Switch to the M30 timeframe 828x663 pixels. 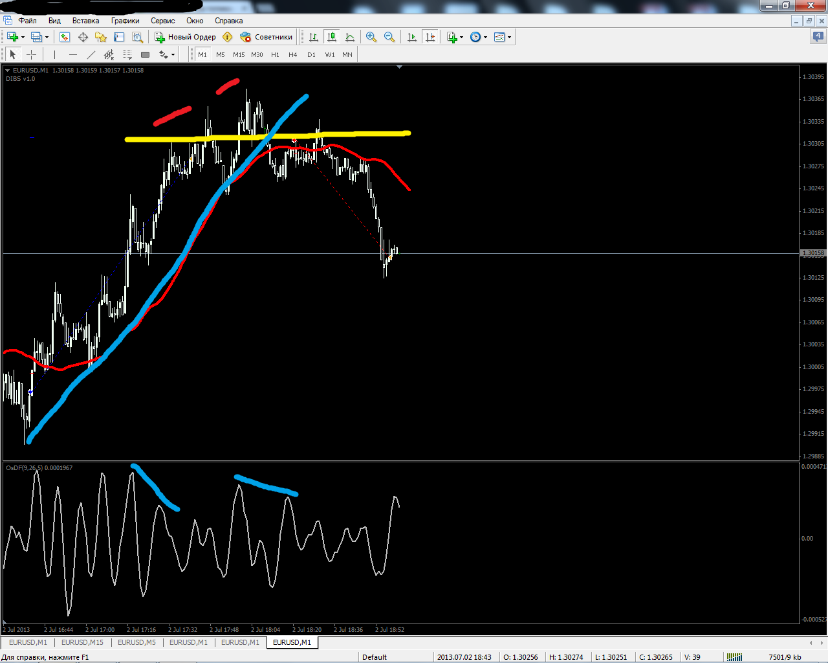pos(257,54)
